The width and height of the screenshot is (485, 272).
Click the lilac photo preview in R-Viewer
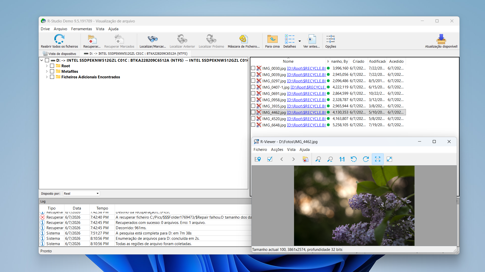(354, 206)
